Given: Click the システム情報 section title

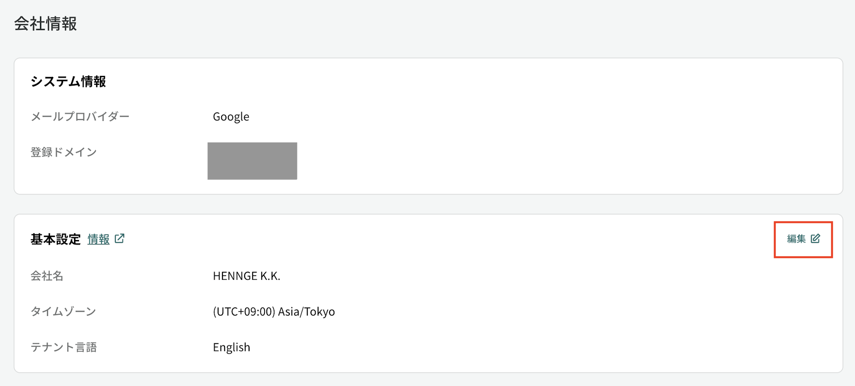Looking at the screenshot, I should pos(68,82).
